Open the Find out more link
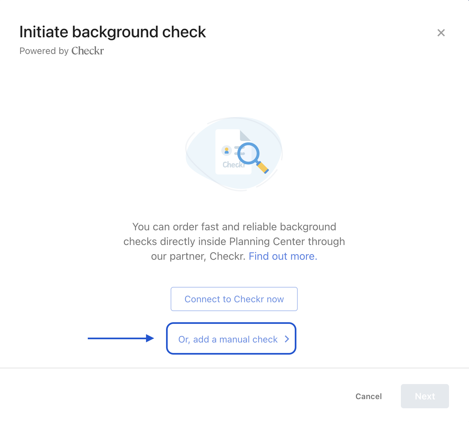This screenshot has height=422, width=469. 283,256
